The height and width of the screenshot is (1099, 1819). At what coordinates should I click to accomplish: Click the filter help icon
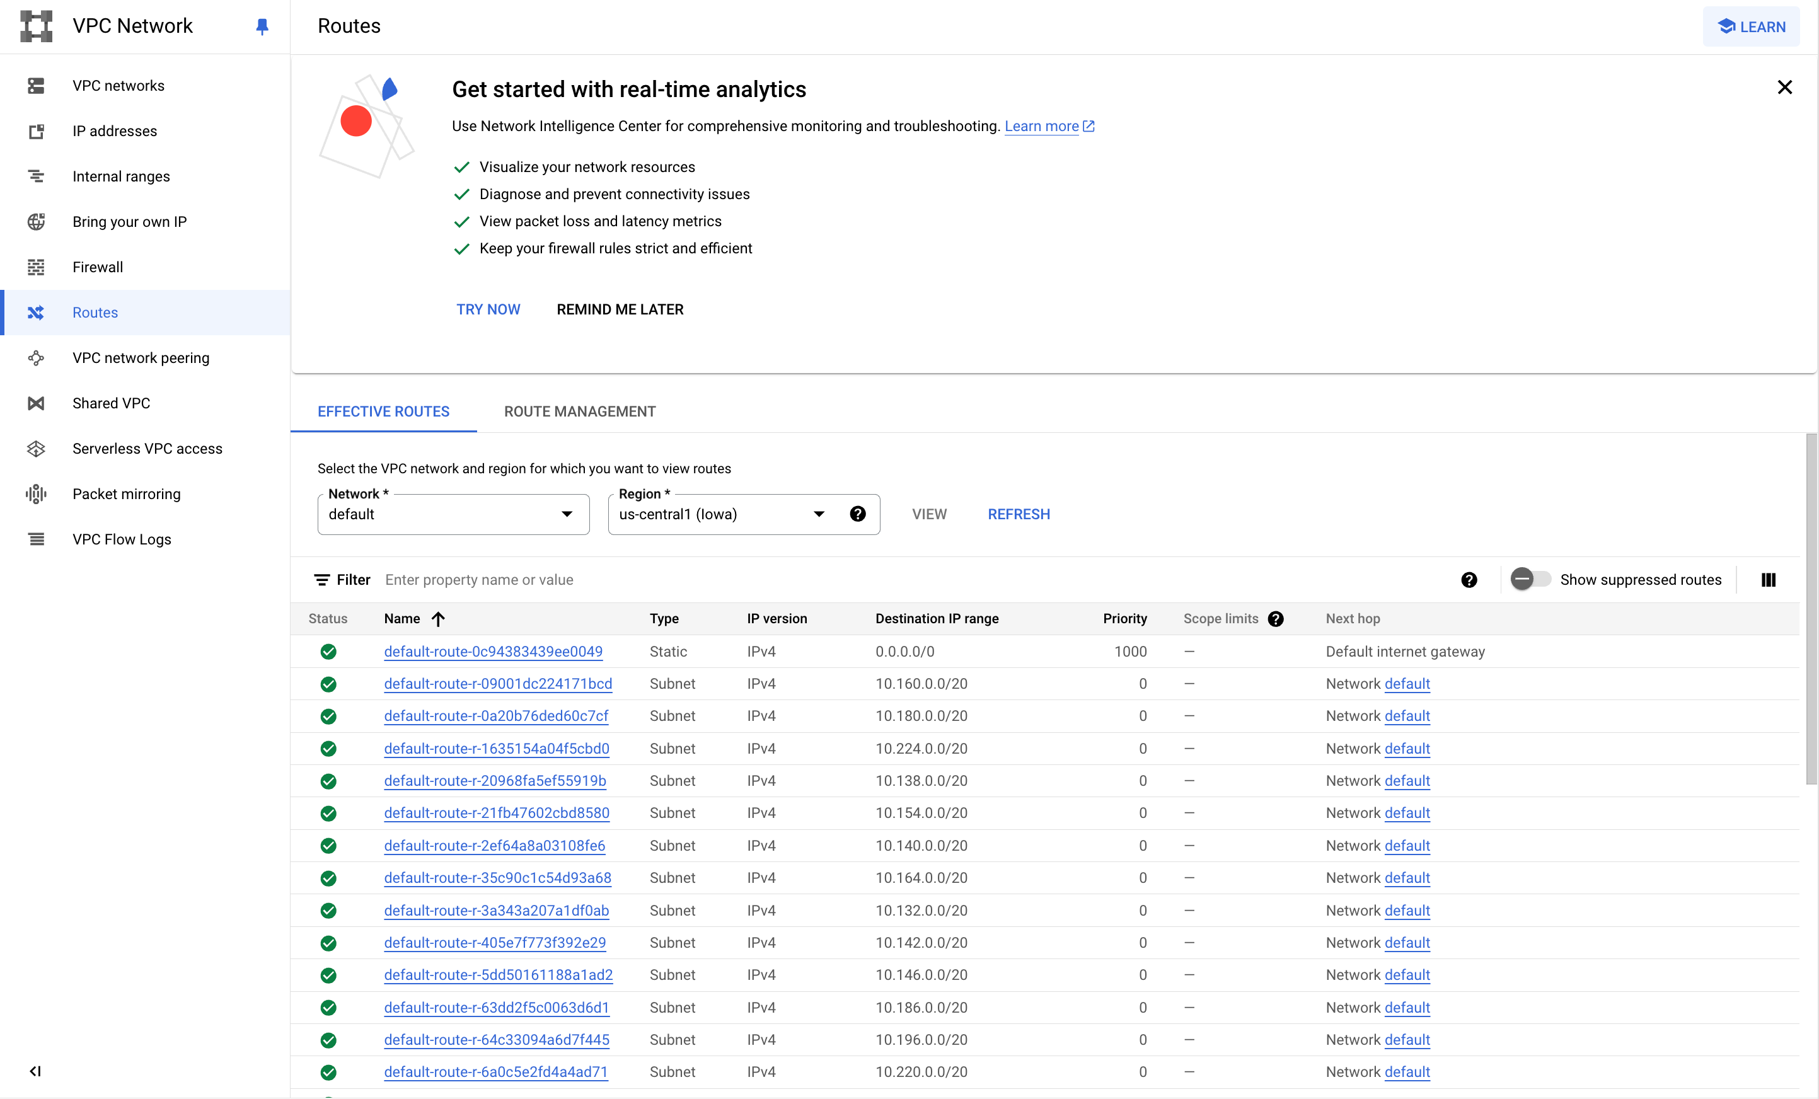point(1469,580)
